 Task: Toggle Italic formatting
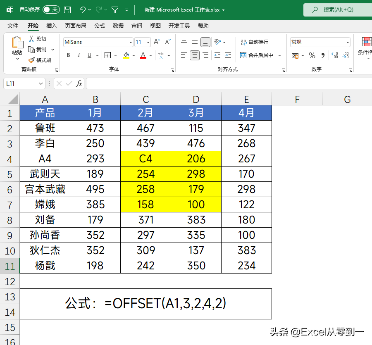coord(79,55)
